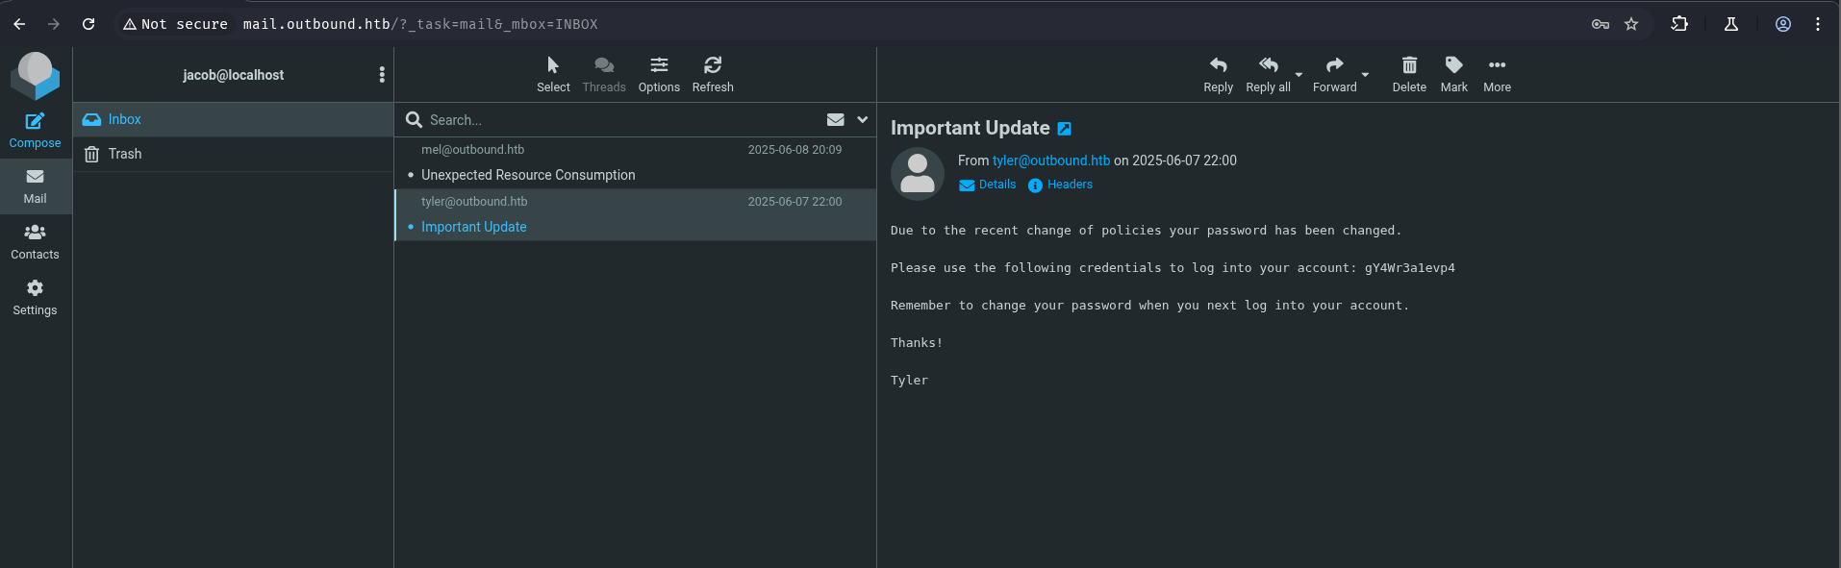This screenshot has height=568, width=1841.
Task: Click the Reply arrow icon
Action: [x=1218, y=65]
